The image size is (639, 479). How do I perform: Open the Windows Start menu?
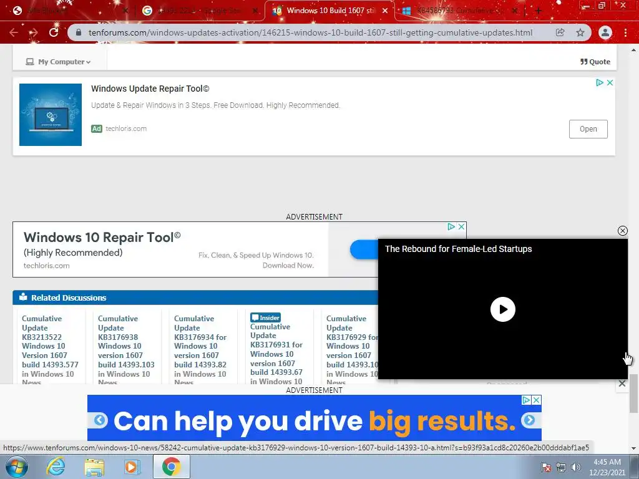point(16,467)
